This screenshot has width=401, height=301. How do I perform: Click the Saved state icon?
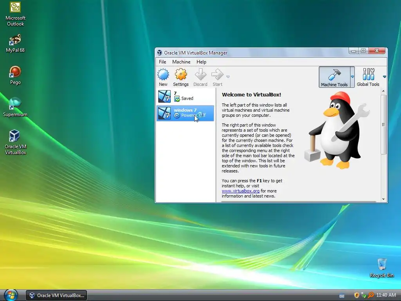(177, 98)
